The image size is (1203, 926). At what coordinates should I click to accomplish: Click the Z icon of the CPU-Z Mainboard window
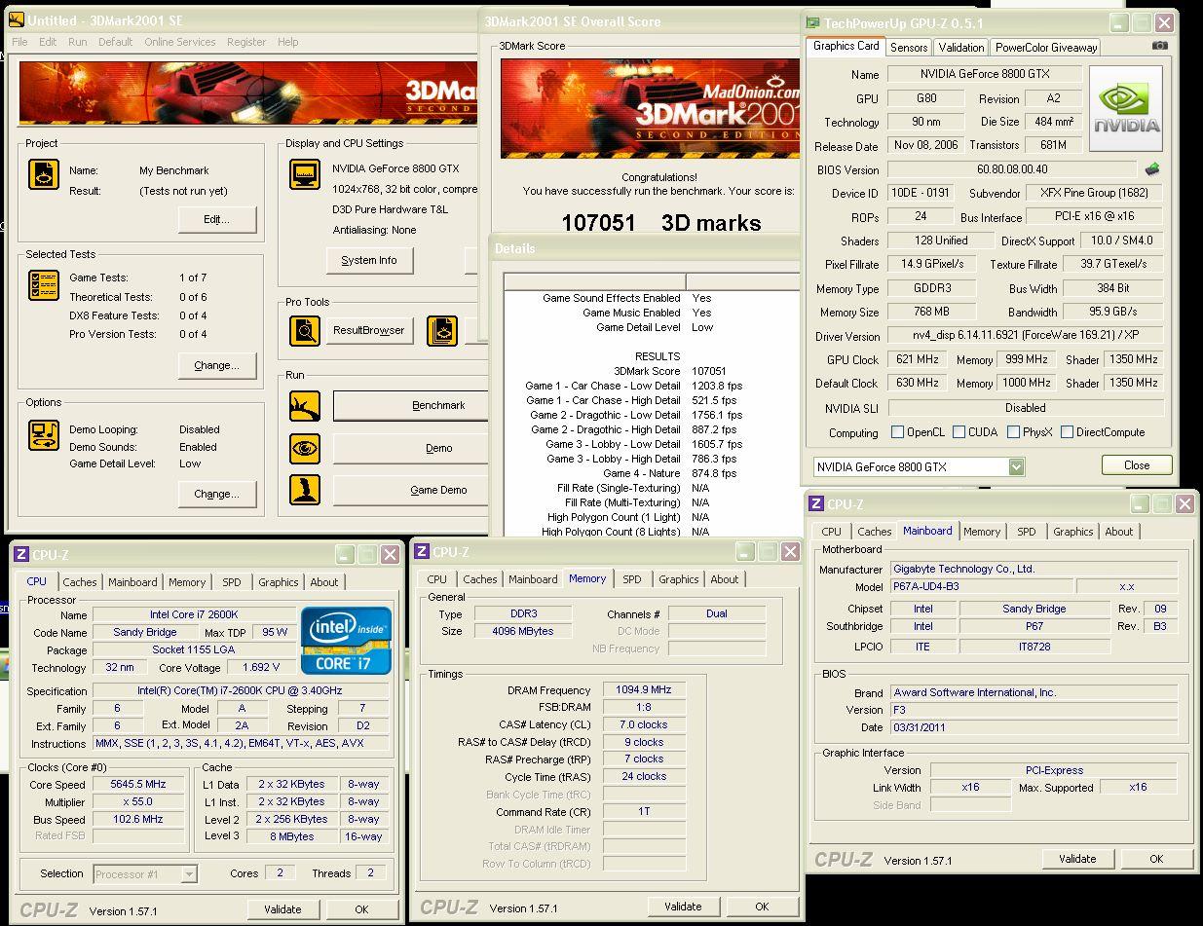pyautogui.click(x=815, y=504)
